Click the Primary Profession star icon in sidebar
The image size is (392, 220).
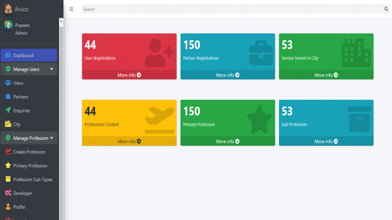point(8,165)
